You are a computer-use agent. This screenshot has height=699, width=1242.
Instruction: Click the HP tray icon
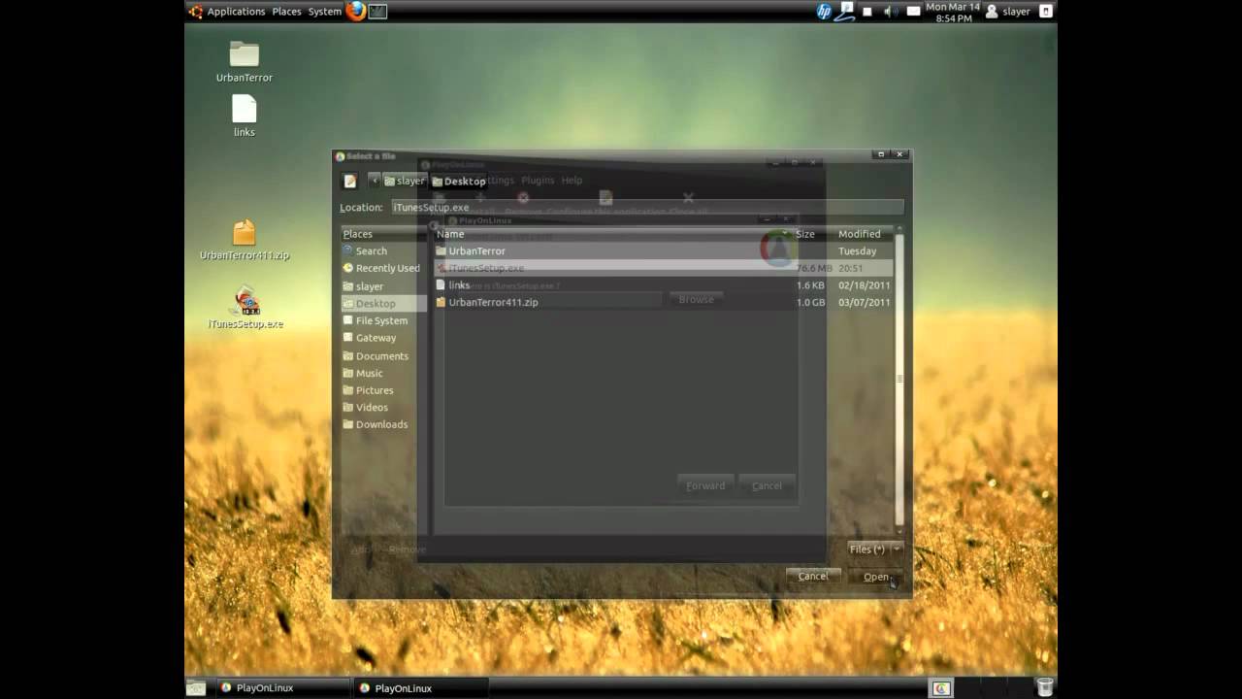point(824,12)
